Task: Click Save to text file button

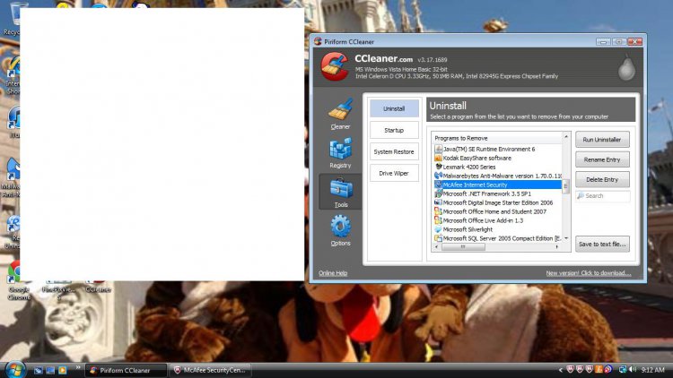Action: coord(602,244)
